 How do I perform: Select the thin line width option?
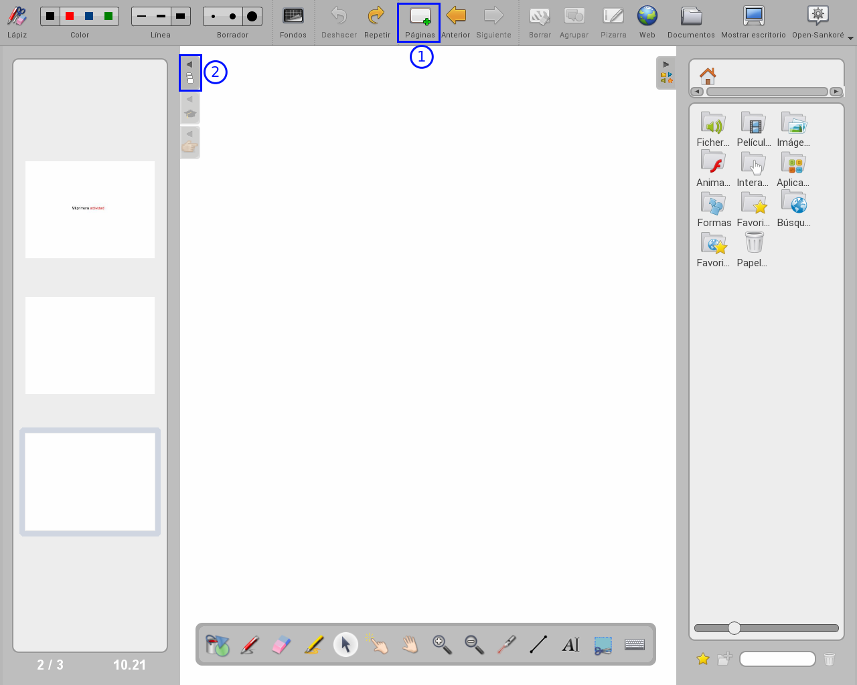tap(141, 16)
